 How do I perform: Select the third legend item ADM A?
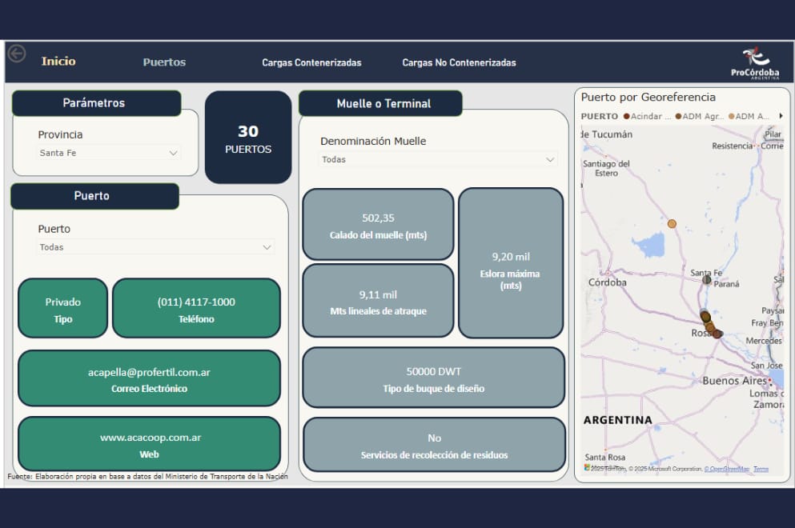pyautogui.click(x=749, y=116)
